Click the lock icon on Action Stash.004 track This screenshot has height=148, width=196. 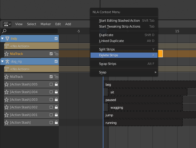[56, 92]
